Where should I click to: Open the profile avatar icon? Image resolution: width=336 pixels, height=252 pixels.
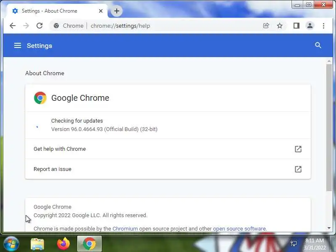coord(310,26)
